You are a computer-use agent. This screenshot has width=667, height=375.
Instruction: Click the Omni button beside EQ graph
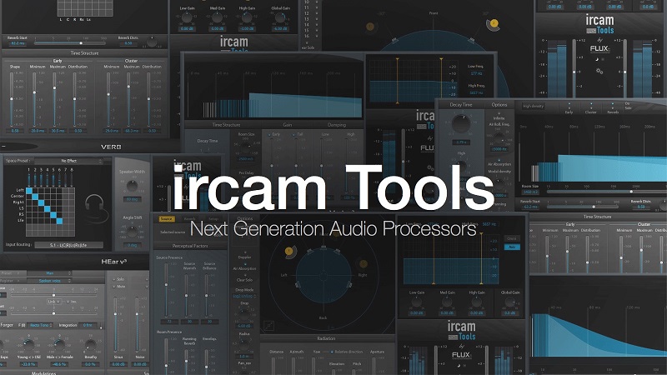(512, 238)
